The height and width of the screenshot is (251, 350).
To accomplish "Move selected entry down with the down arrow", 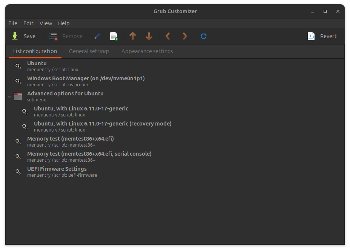I will (149, 36).
